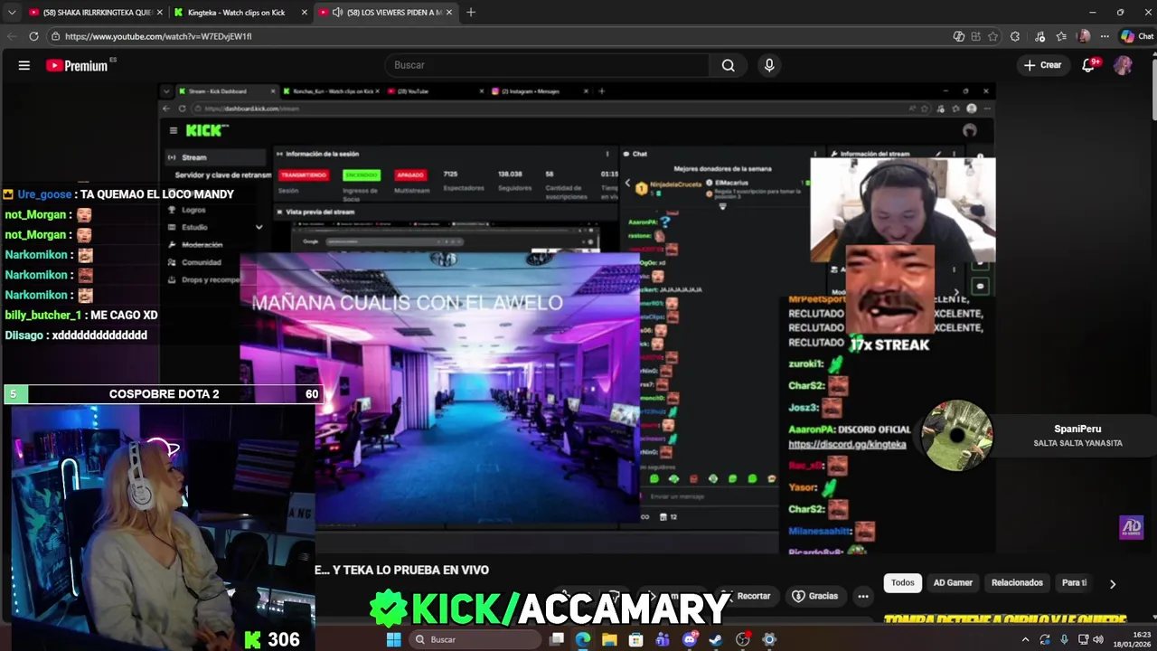Viewport: 1157px width, 651px height.
Task: Open the browser profile picture
Action: pyautogui.click(x=1084, y=36)
